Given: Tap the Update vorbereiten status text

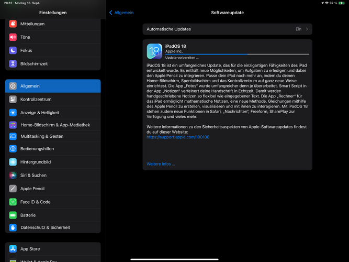Looking at the screenshot, I should click(182, 58).
